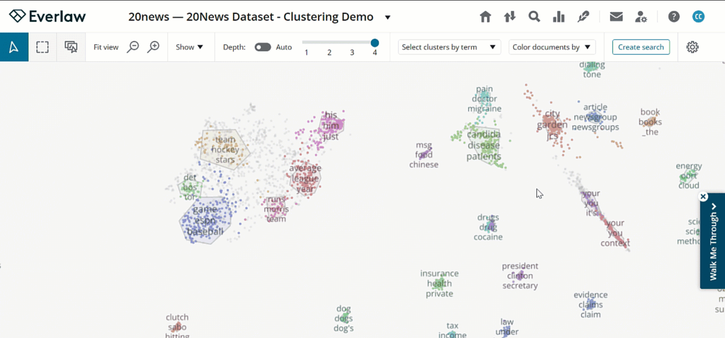Click the Create search button
Screen dimensions: 725x338
pos(641,47)
